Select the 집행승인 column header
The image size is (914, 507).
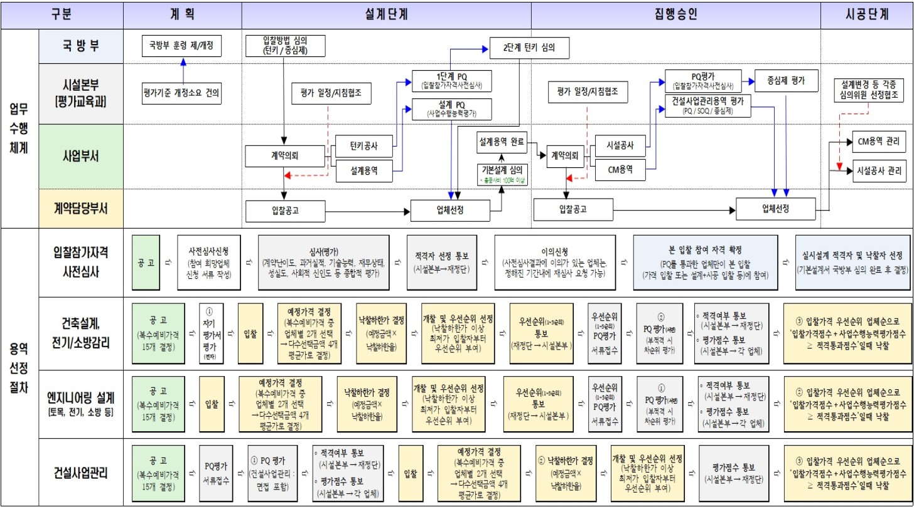pos(675,15)
